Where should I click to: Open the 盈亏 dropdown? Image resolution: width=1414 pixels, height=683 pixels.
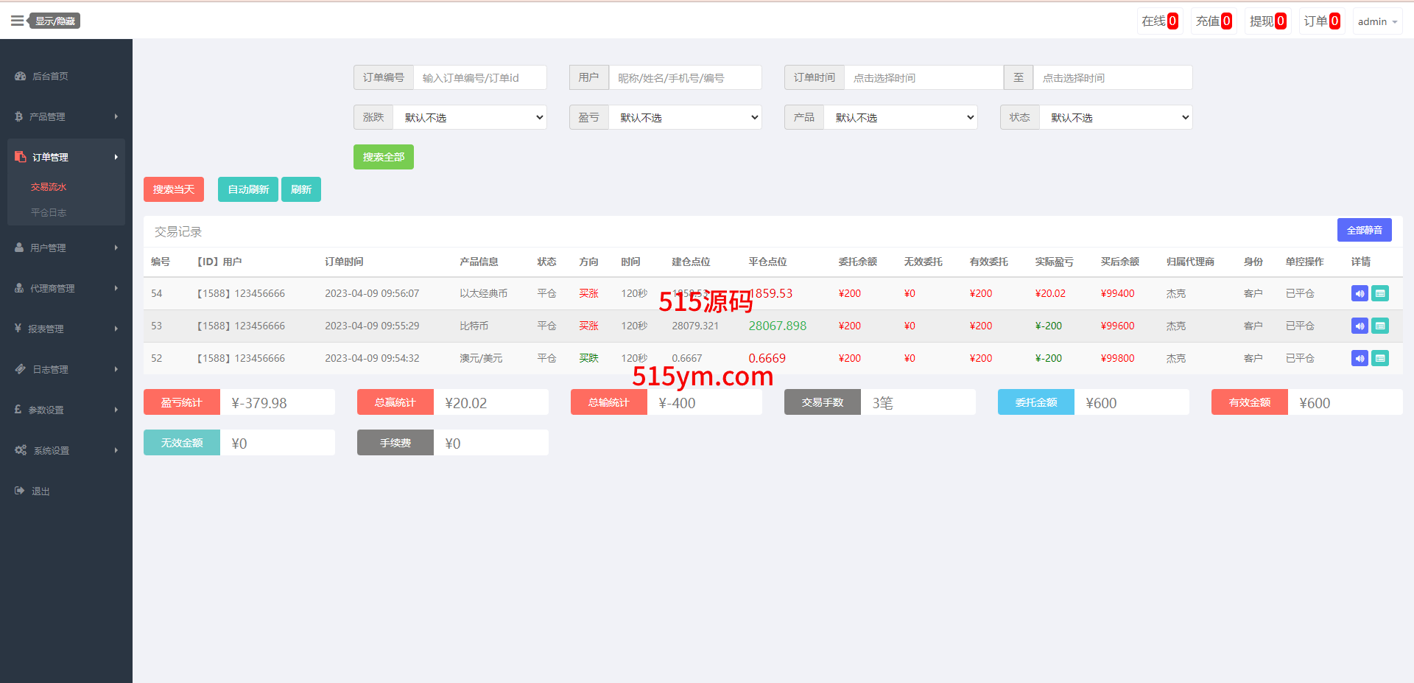(x=685, y=117)
